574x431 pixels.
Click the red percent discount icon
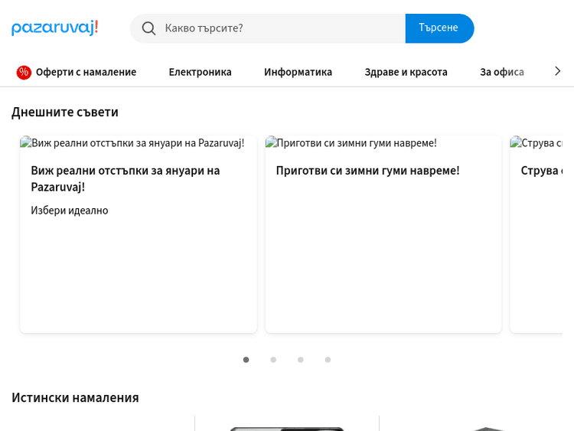pyautogui.click(x=24, y=72)
